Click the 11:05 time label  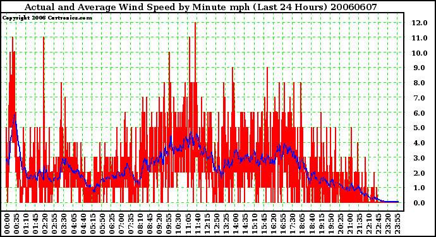pos(188,224)
